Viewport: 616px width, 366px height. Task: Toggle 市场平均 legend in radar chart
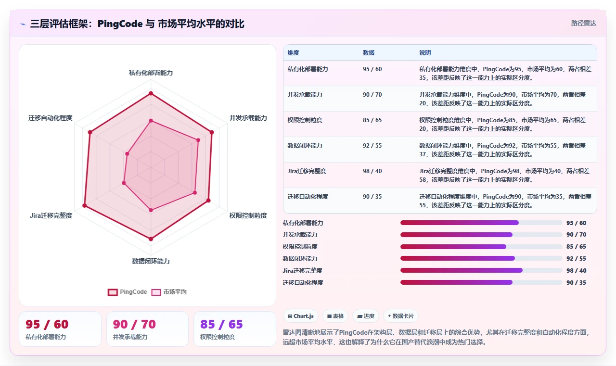click(169, 292)
